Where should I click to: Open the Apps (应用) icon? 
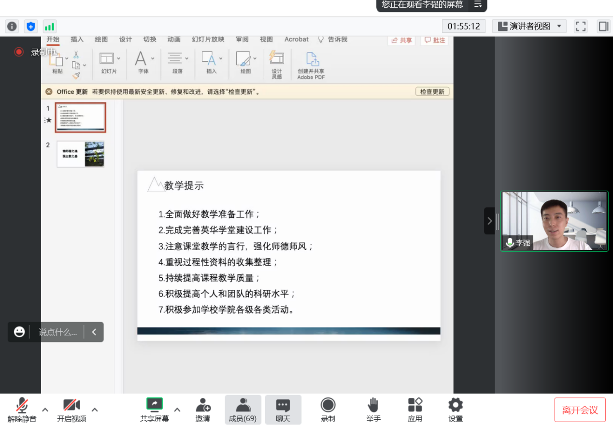coord(415,410)
